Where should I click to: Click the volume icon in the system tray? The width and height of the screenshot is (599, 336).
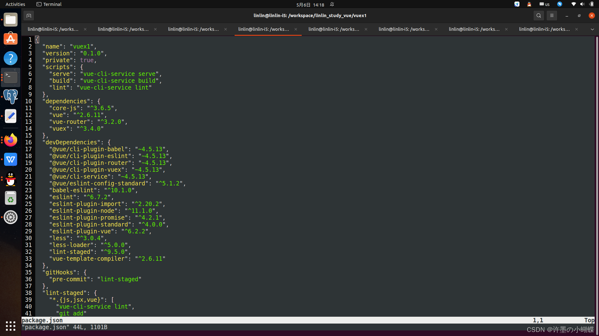(582, 4)
